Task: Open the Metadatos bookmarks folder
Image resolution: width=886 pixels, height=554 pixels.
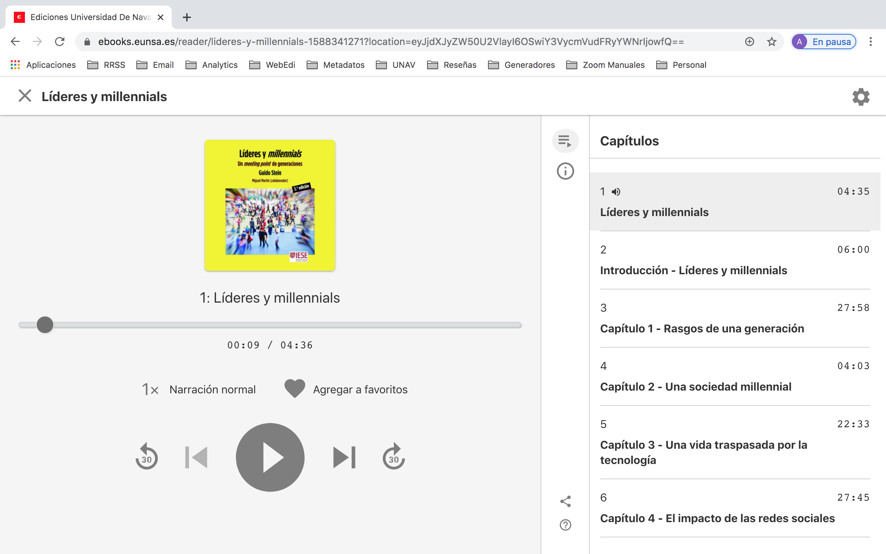Action: click(335, 65)
